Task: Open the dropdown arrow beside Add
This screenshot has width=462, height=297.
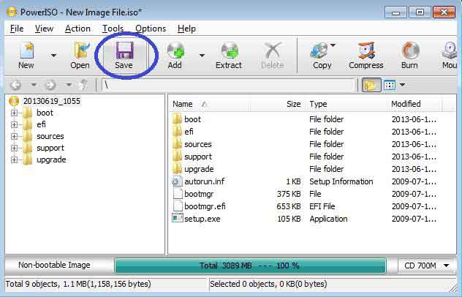Action: click(x=202, y=56)
